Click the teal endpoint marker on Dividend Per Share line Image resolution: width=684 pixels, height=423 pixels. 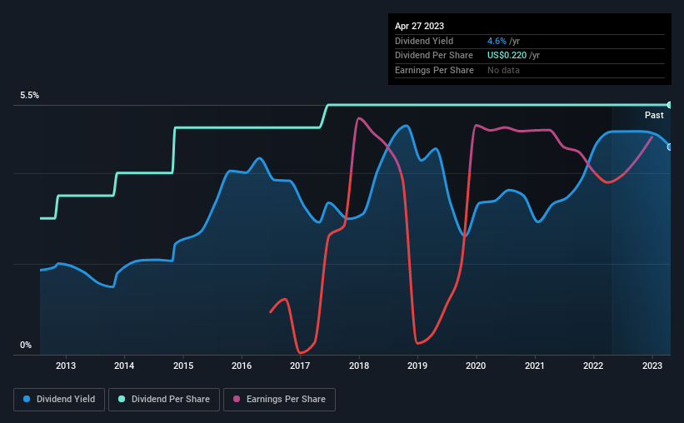point(669,105)
